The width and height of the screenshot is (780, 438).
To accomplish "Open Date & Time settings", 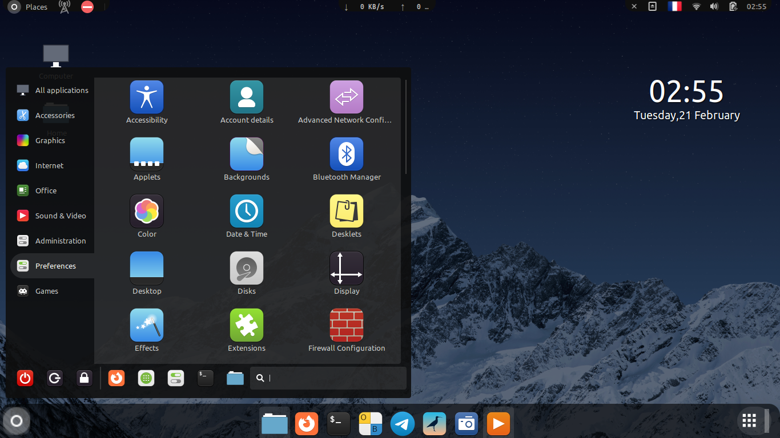I will pos(247,217).
